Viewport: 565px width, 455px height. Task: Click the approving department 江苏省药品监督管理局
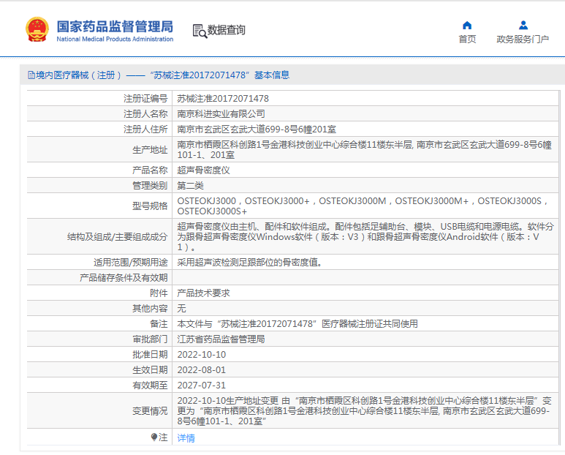point(221,339)
